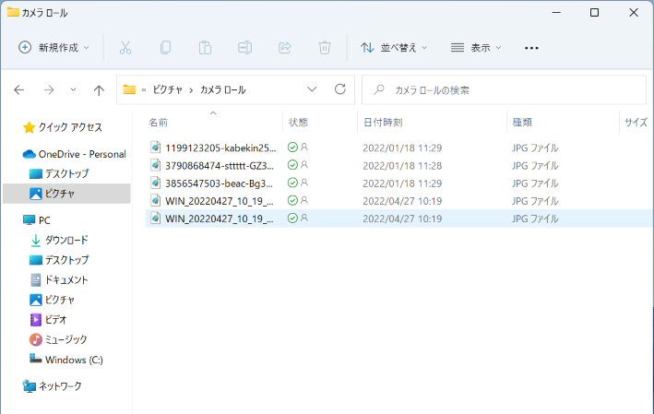Click the Paste clipboard icon
This screenshot has height=414, width=654.
click(x=205, y=48)
